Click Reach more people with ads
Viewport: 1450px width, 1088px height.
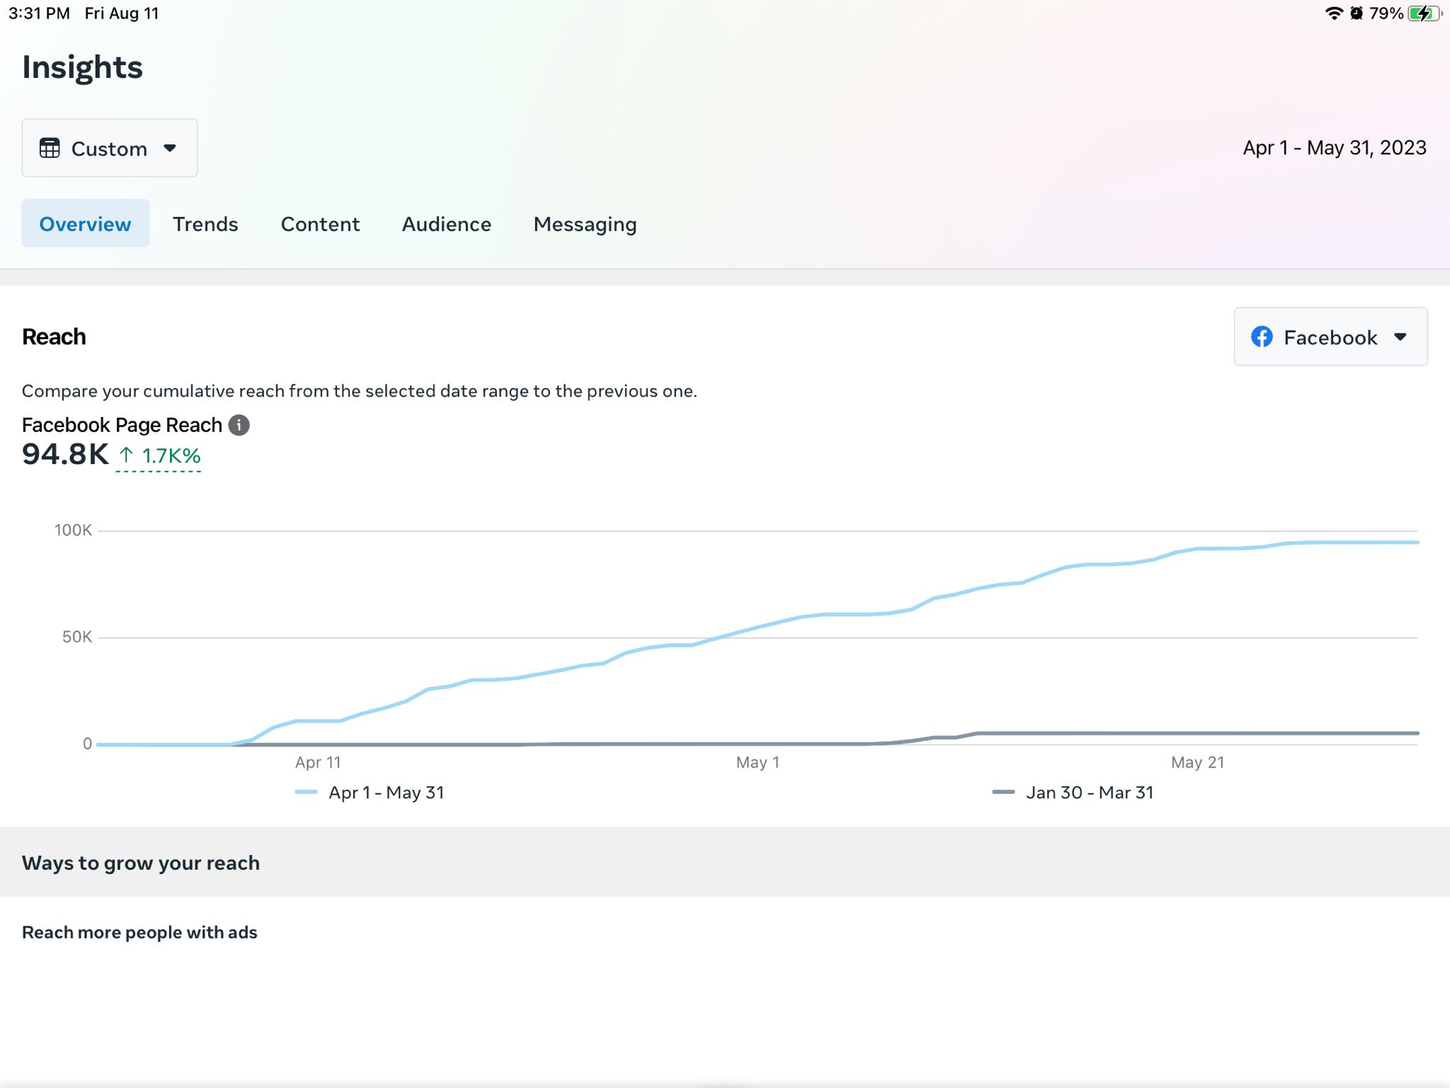point(139,932)
